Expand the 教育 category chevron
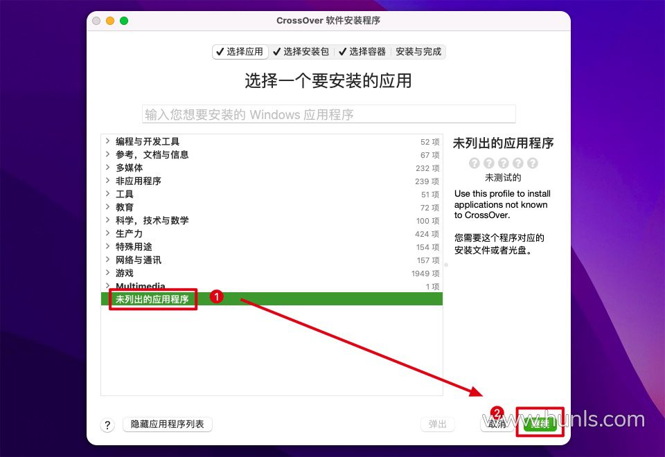The width and height of the screenshot is (665, 457). click(108, 207)
